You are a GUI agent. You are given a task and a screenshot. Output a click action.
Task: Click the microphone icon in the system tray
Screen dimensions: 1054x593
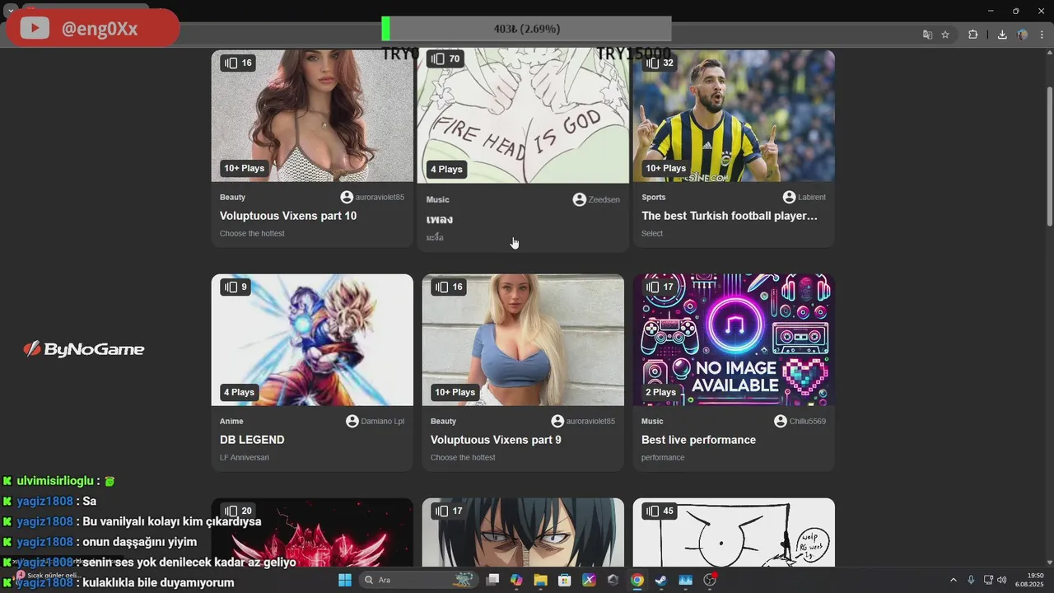tap(971, 580)
